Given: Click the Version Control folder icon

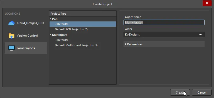Looking at the screenshot, I should pyautogui.click(x=12, y=36).
